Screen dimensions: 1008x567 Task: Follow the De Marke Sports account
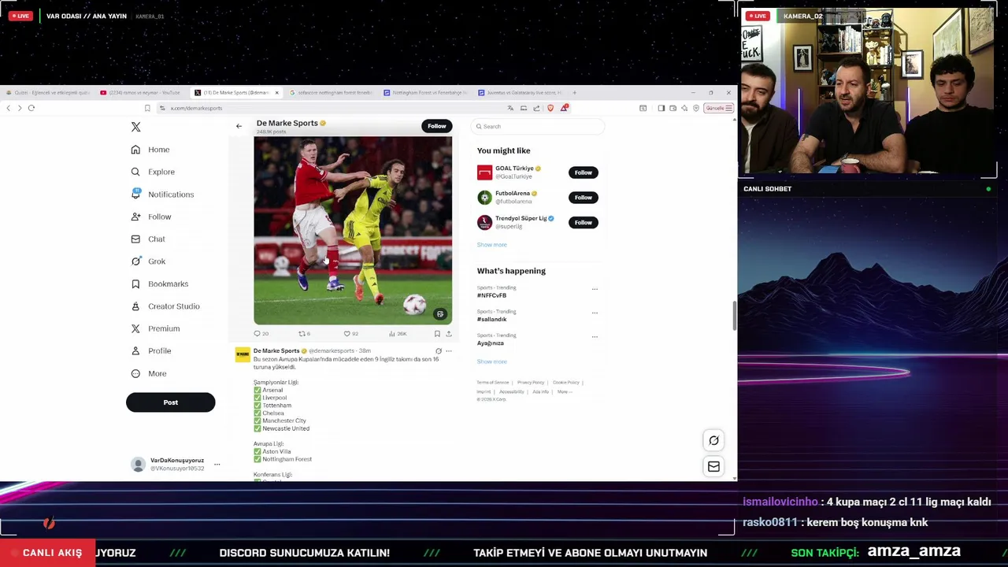click(x=436, y=126)
